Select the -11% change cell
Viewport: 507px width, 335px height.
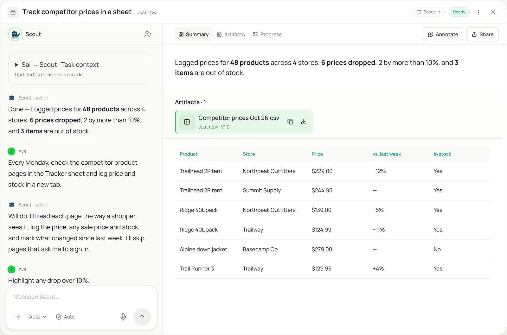[x=379, y=230]
